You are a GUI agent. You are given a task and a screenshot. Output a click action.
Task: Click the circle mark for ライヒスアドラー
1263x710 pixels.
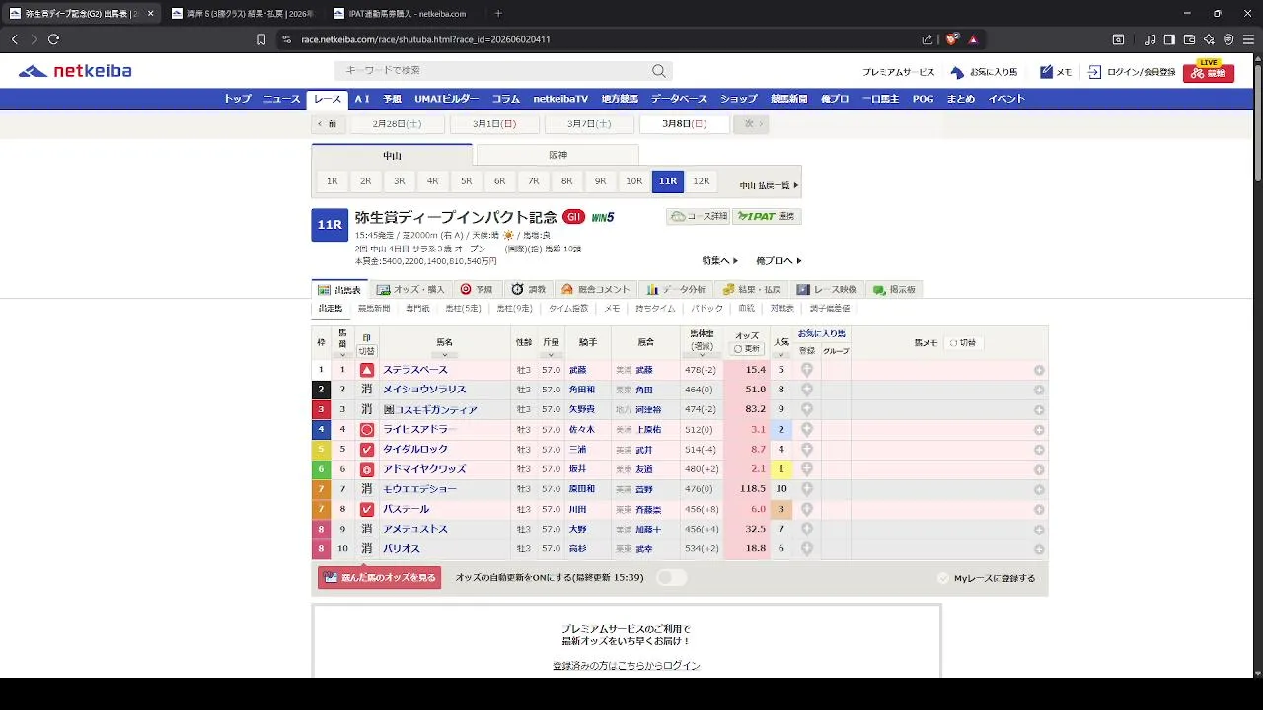coord(366,429)
